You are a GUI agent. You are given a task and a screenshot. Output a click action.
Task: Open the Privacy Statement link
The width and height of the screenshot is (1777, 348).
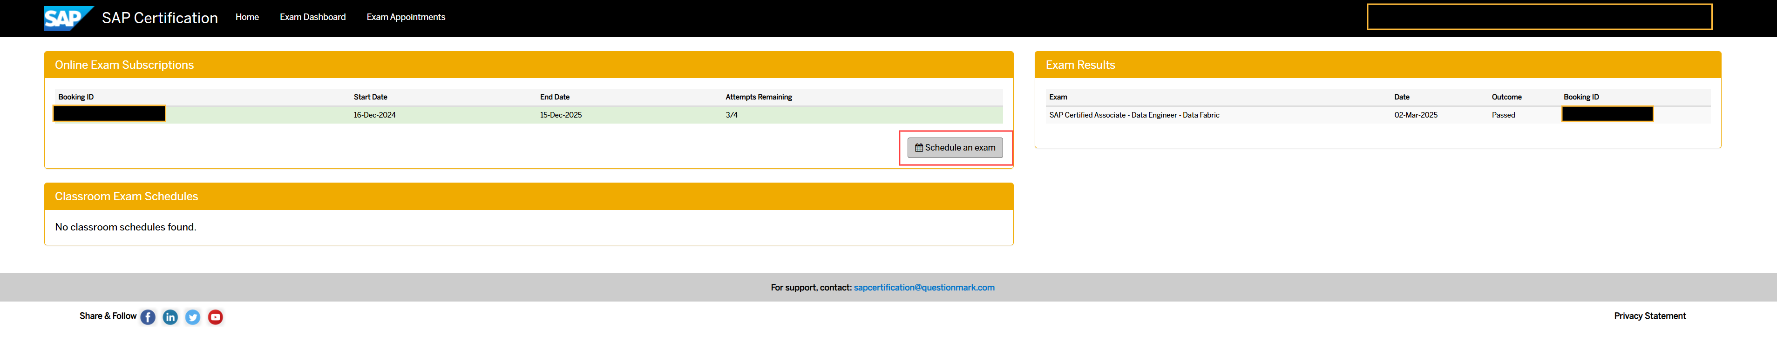click(x=1649, y=315)
